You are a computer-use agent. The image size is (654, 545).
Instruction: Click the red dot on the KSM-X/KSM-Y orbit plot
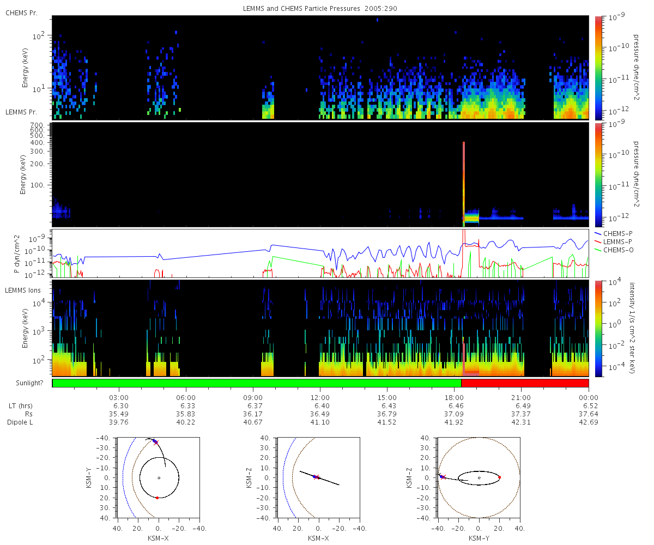(157, 498)
